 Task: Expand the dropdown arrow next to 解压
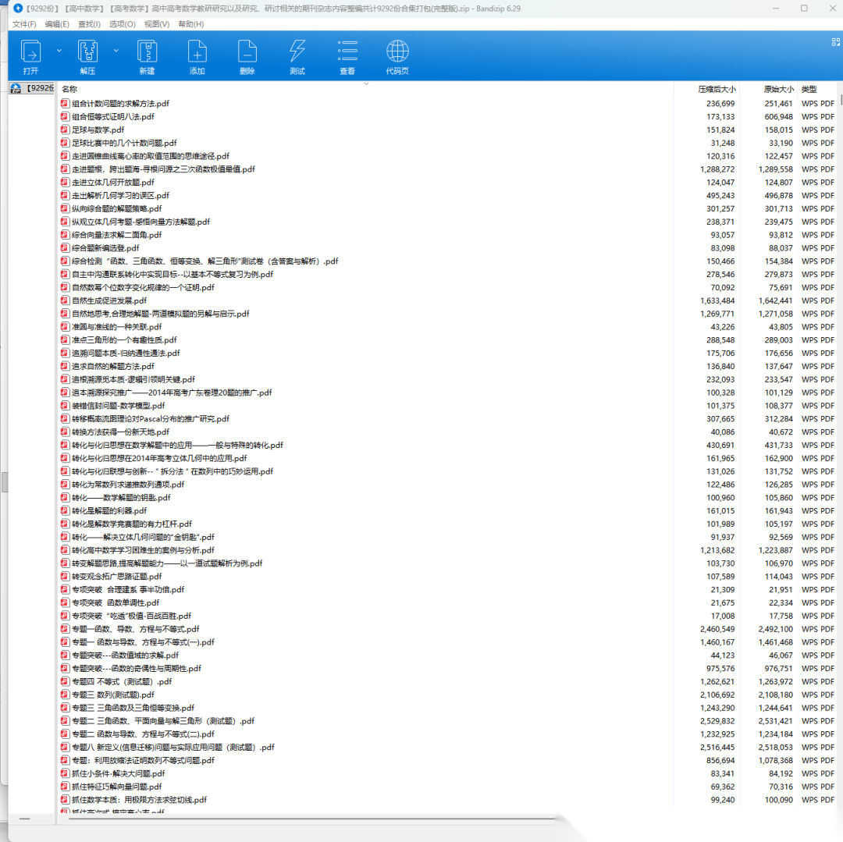[116, 50]
